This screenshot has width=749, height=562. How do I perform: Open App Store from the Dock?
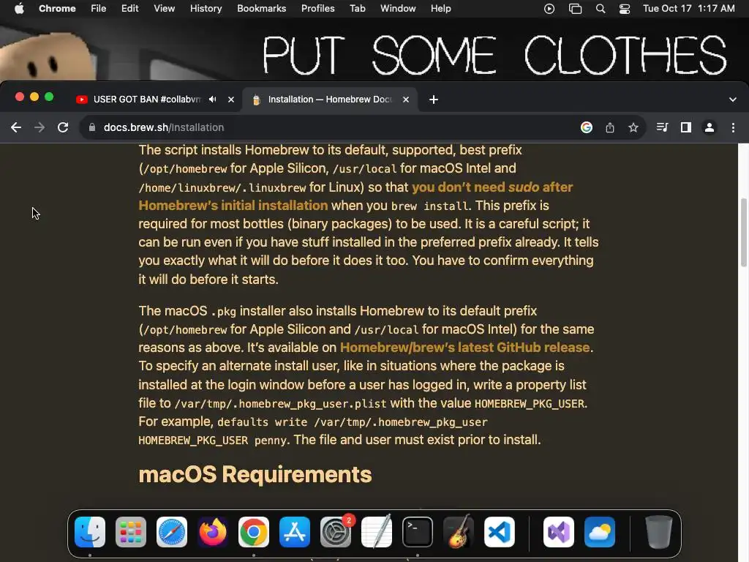coord(295,532)
